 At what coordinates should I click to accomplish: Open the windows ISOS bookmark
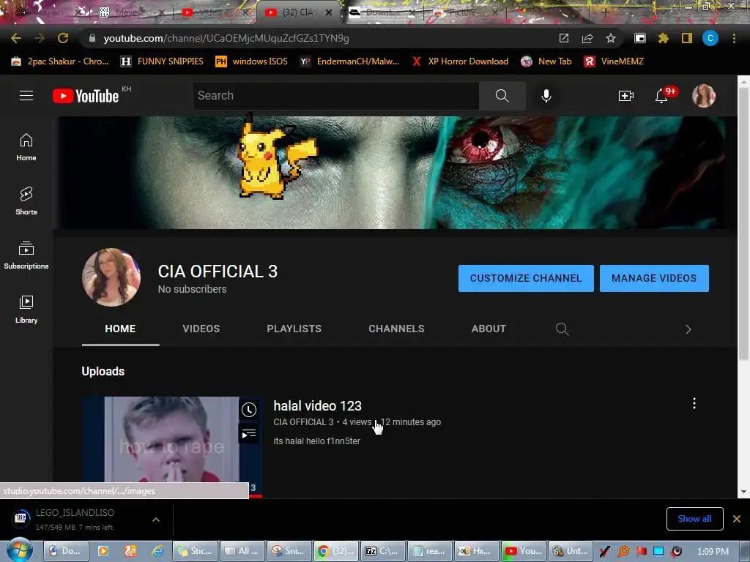tap(252, 61)
